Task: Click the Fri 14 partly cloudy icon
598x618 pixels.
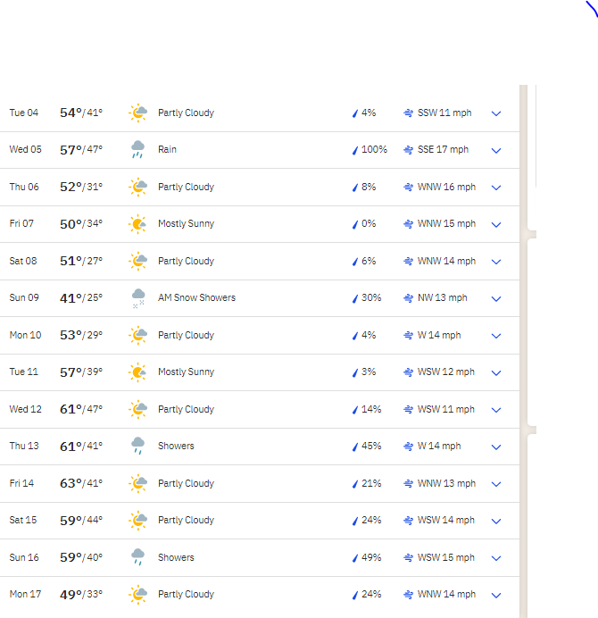Action: click(137, 483)
